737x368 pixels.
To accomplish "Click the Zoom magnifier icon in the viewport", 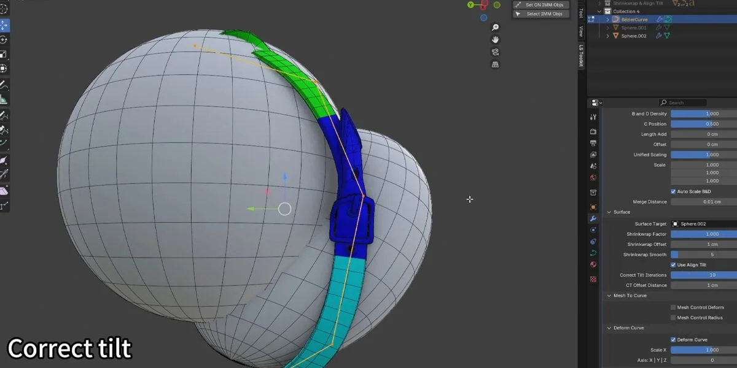I will (495, 27).
